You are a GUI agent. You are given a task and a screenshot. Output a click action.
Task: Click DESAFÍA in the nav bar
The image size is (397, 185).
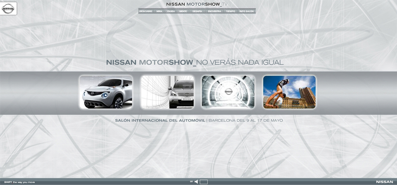(x=197, y=11)
